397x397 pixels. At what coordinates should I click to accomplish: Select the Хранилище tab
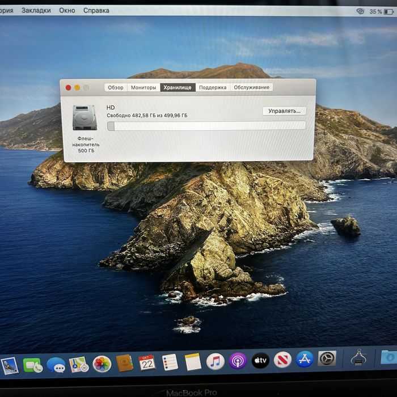click(x=178, y=87)
